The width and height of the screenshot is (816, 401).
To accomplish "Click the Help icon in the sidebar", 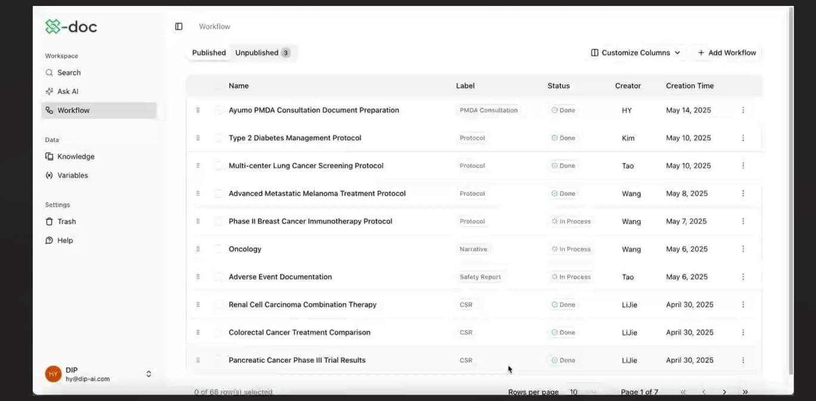I will pos(49,240).
